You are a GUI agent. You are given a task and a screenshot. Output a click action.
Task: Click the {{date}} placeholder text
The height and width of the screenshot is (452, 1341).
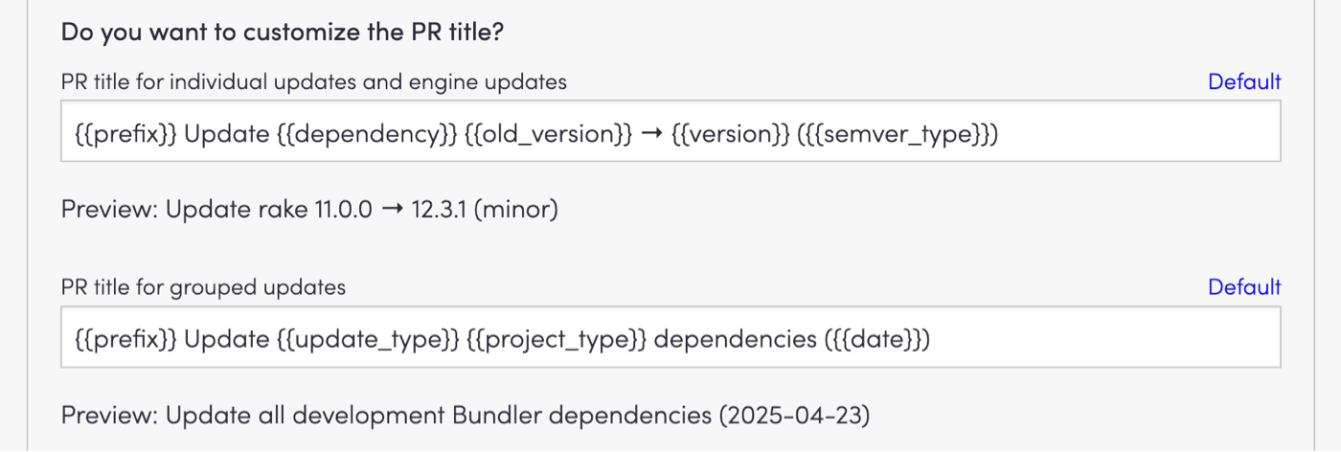click(876, 338)
